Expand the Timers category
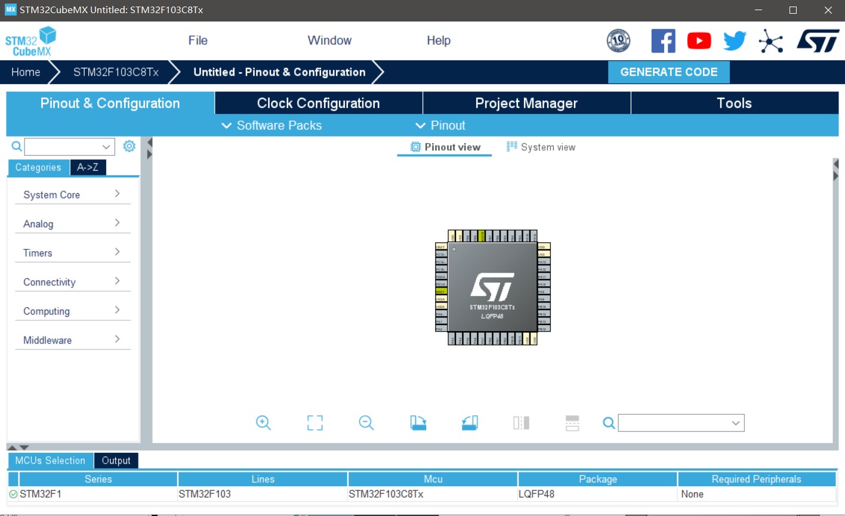The image size is (845, 516). point(72,253)
